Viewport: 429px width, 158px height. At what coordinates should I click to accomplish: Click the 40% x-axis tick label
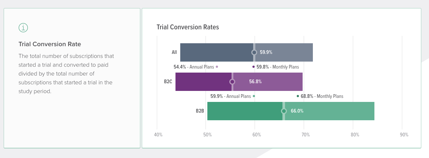[158, 135]
